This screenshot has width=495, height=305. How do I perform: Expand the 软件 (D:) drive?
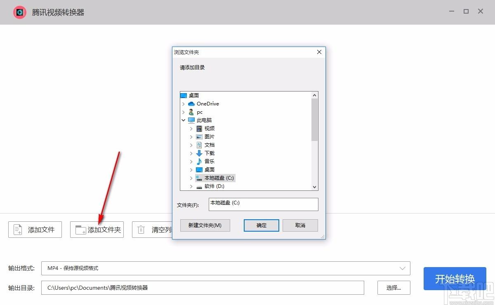[x=191, y=186]
